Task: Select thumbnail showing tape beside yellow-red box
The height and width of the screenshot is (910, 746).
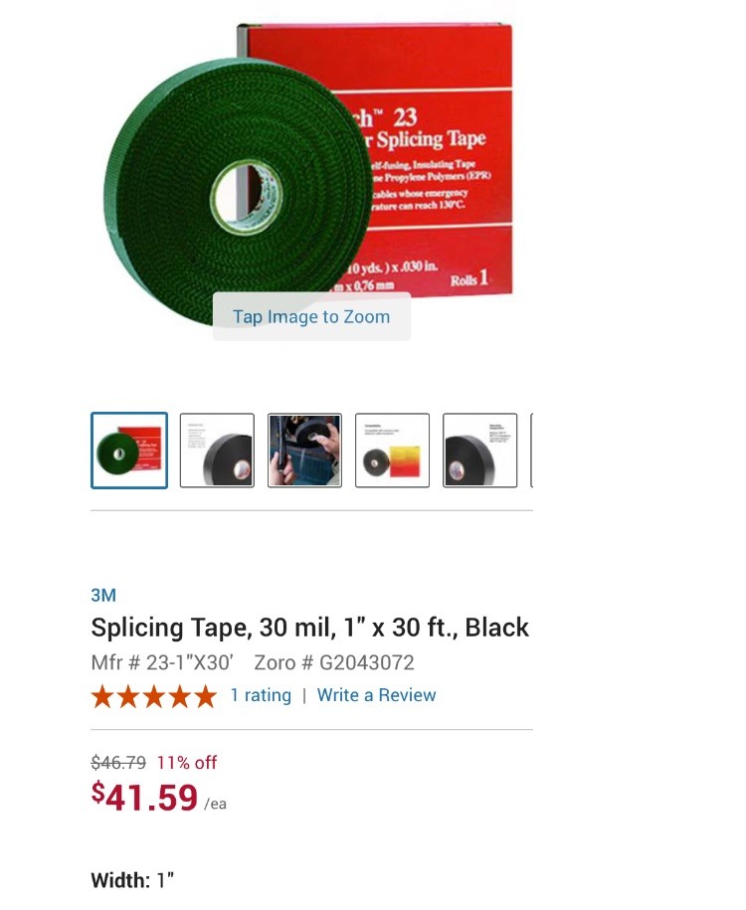Action: click(x=393, y=451)
